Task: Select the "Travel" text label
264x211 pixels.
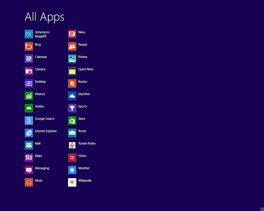Action: click(x=82, y=131)
